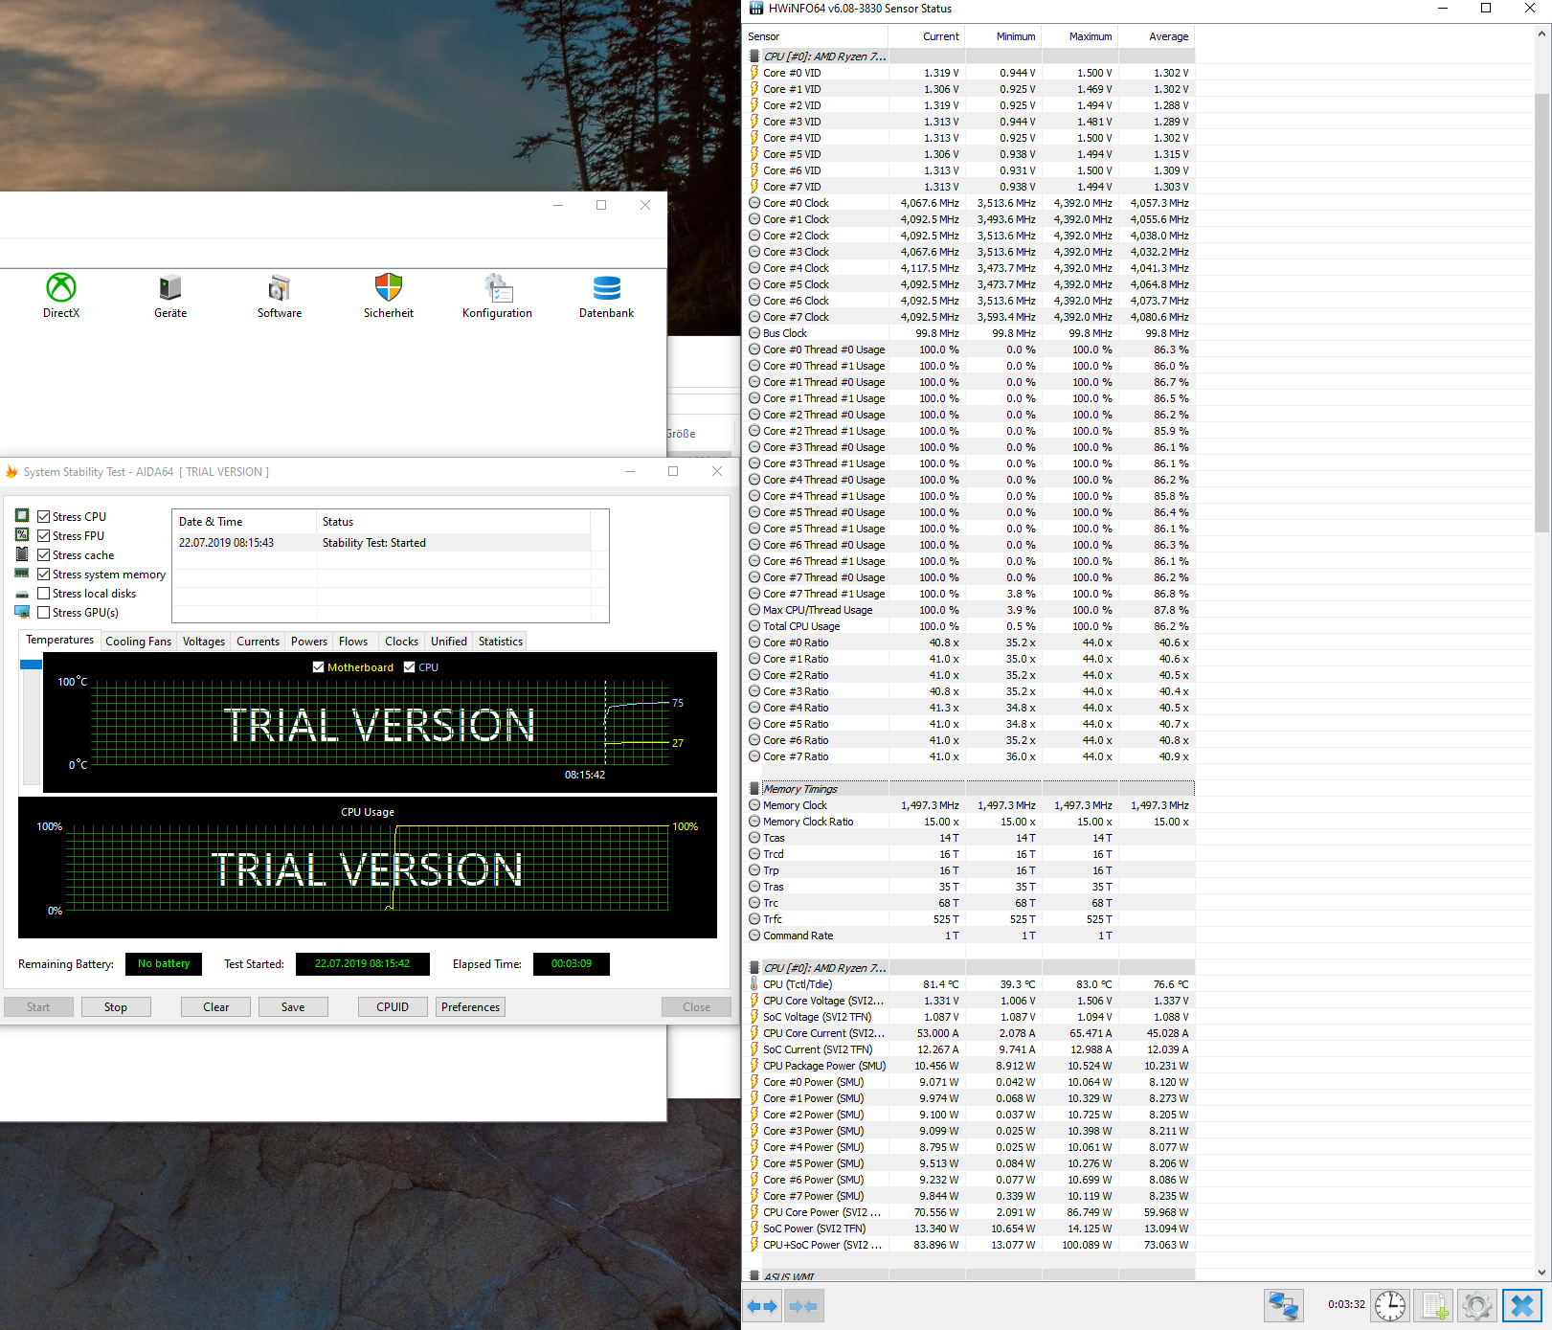The image size is (1552, 1330).
Task: Click the RAM icon beside Stress system memory
Action: pos(22,574)
